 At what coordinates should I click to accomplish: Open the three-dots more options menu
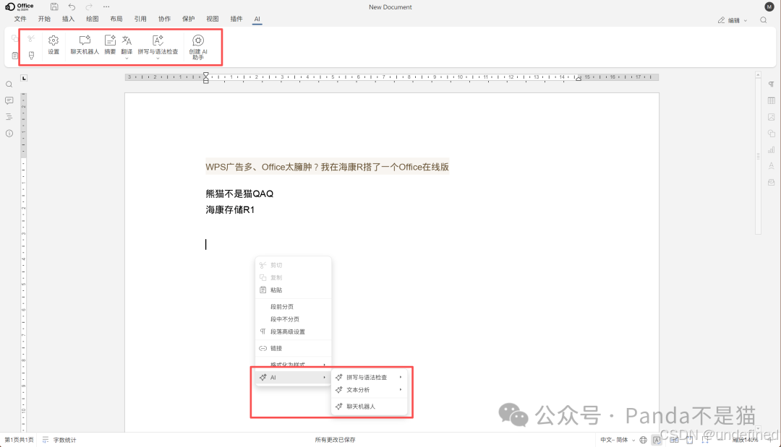[106, 6]
